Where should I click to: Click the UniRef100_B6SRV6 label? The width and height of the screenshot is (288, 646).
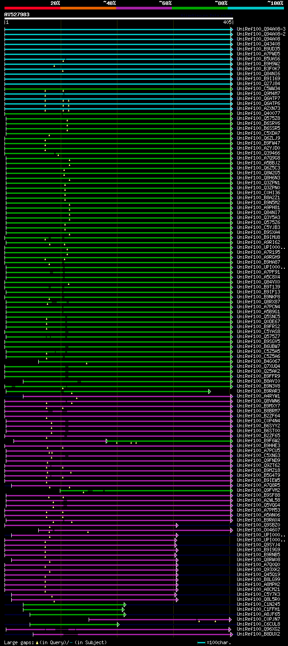(258, 123)
